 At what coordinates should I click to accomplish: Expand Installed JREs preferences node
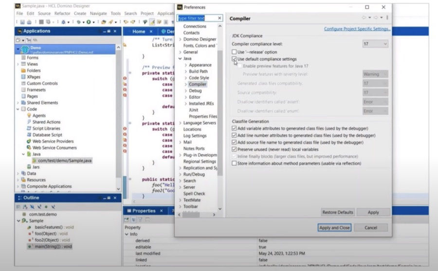pyautogui.click(x=186, y=104)
